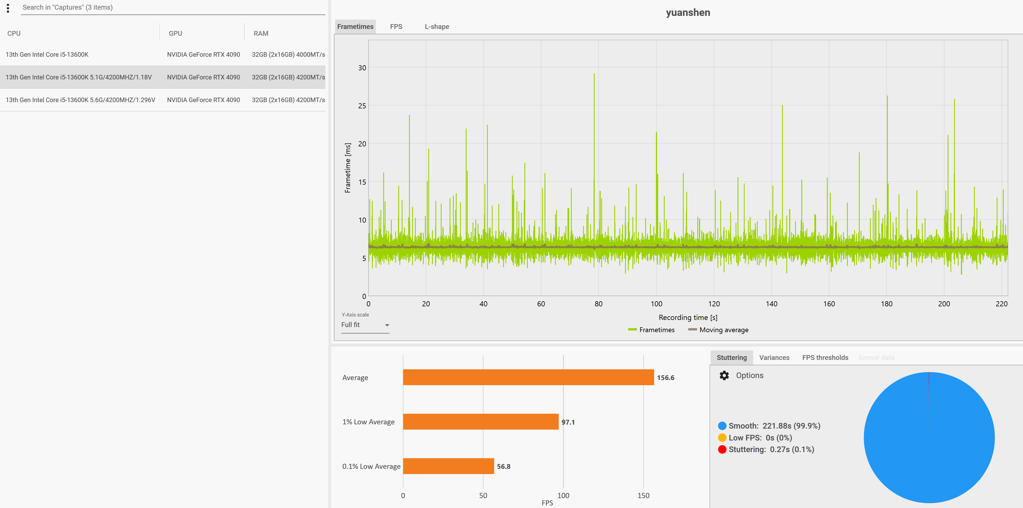Click the Smooth blue legend dot
1023x508 pixels.
pyautogui.click(x=722, y=426)
